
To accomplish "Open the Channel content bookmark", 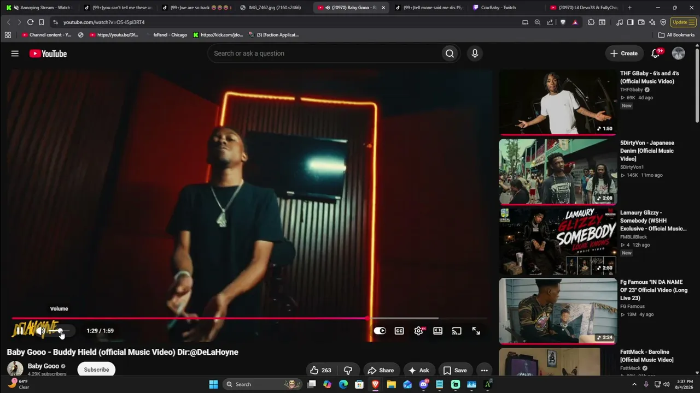I will click(46, 35).
